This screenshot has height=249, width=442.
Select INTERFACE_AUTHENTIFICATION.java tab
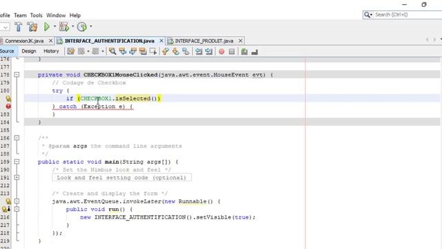coord(109,41)
